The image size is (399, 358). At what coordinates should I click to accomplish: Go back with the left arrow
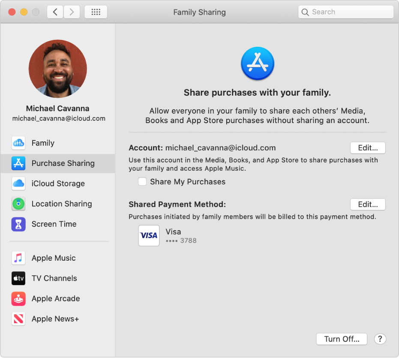(55, 12)
